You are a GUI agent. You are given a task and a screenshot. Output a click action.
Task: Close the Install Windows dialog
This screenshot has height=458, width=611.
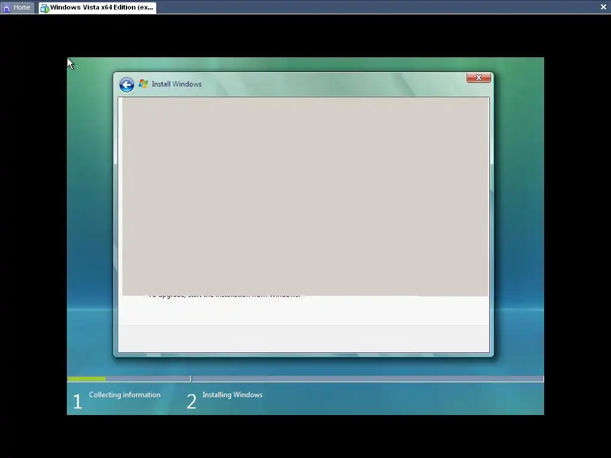point(479,78)
